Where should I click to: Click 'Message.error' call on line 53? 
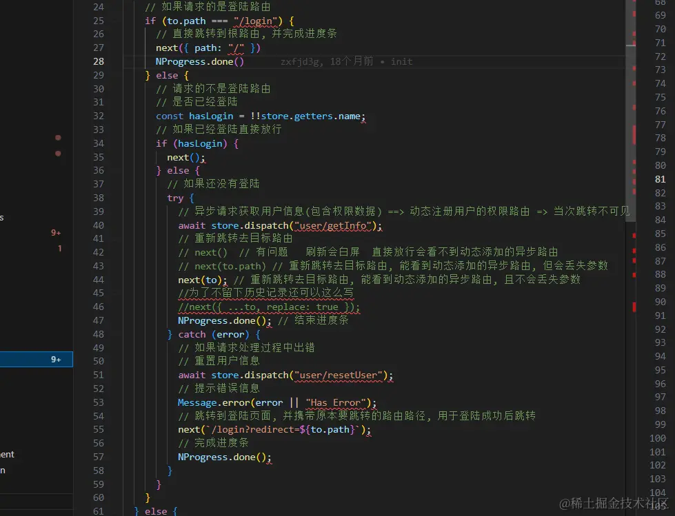(214, 403)
